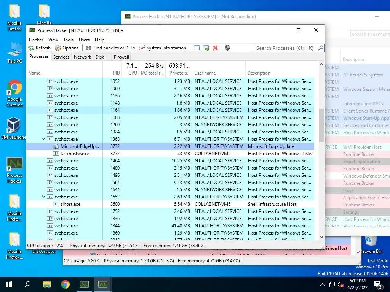The image size is (390, 292).
Task: Open the Users menu
Action: tap(84, 40)
